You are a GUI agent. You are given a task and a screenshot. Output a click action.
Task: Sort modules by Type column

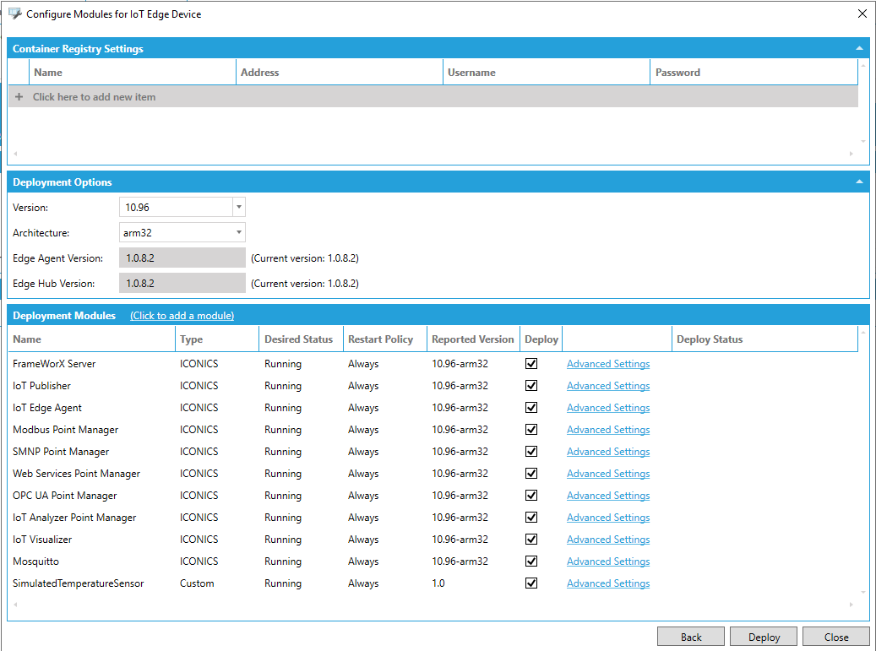[217, 339]
